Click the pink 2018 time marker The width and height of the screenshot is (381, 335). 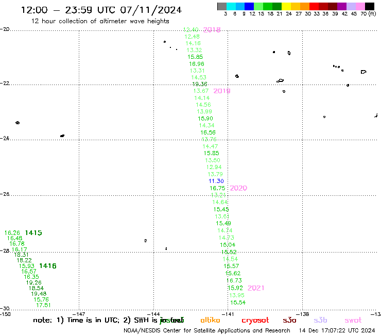[x=212, y=30]
